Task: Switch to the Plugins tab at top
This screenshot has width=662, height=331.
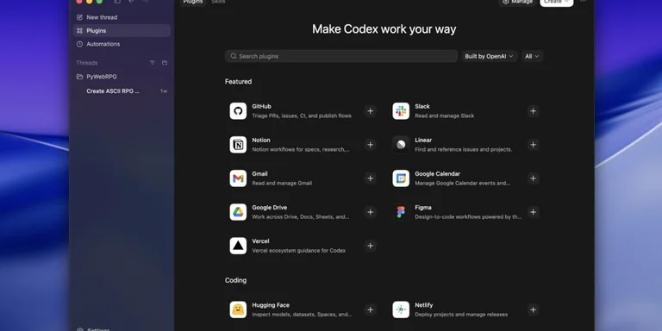Action: click(193, 2)
